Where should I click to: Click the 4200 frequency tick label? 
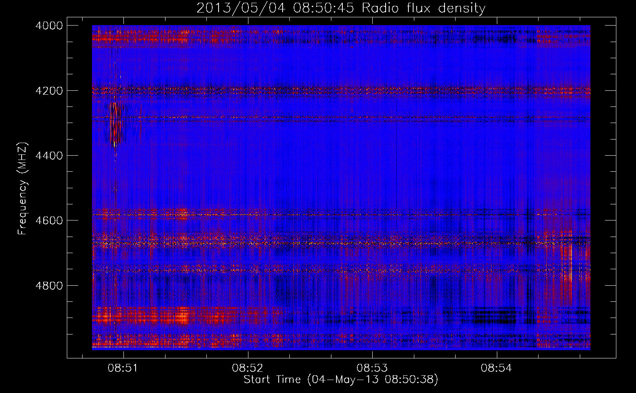coord(49,90)
